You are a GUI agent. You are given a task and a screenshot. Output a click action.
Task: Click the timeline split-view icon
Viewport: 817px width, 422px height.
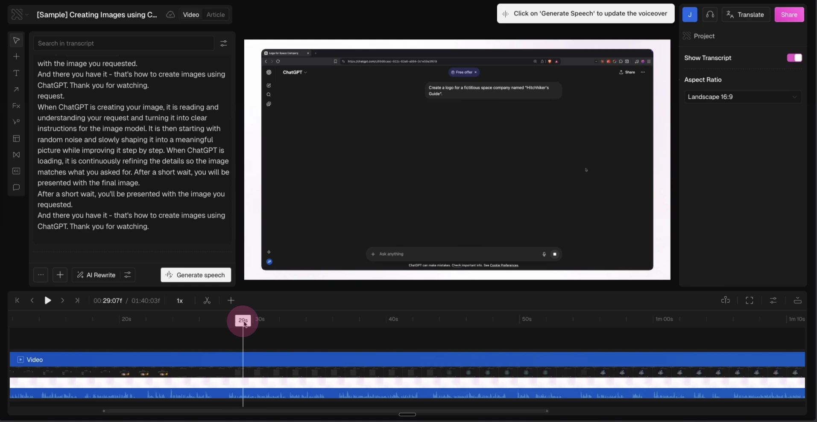(725, 301)
